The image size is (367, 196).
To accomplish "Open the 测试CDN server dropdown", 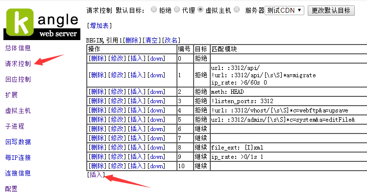I will click(x=284, y=10).
